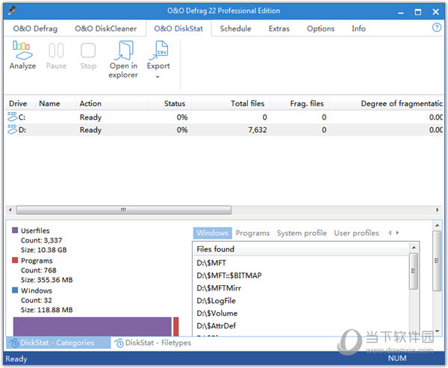Click the DiskStat - Categories clock icon
448x368 pixels.
14,343
